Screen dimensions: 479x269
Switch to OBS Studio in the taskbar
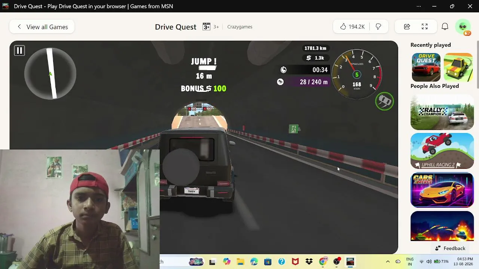(337, 262)
